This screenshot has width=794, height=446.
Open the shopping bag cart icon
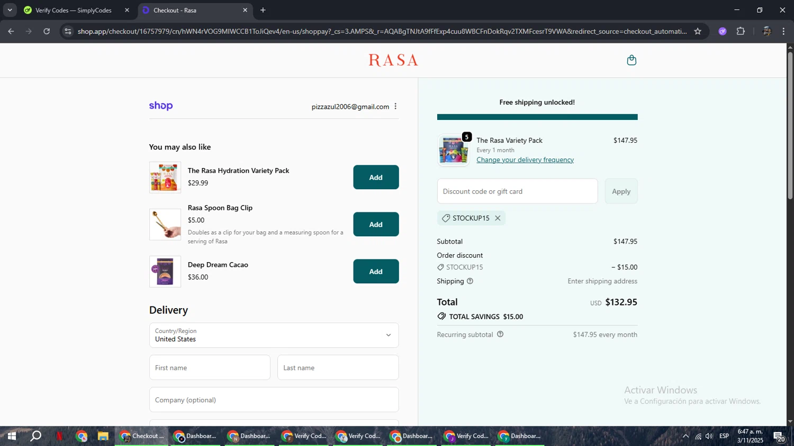[x=631, y=60]
